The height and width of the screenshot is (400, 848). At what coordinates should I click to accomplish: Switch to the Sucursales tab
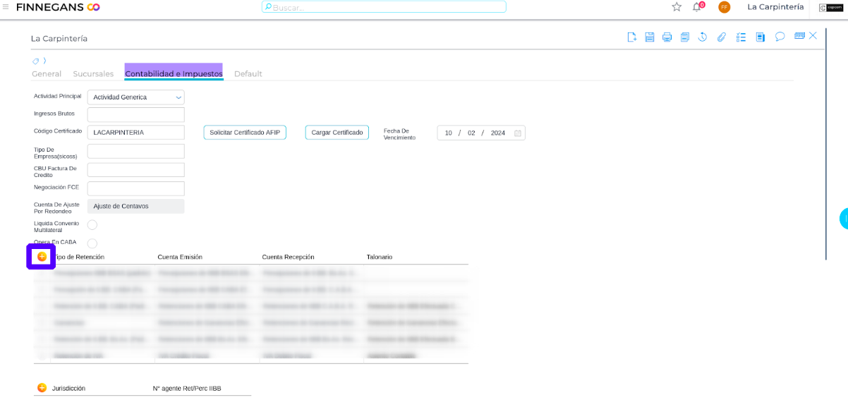93,73
